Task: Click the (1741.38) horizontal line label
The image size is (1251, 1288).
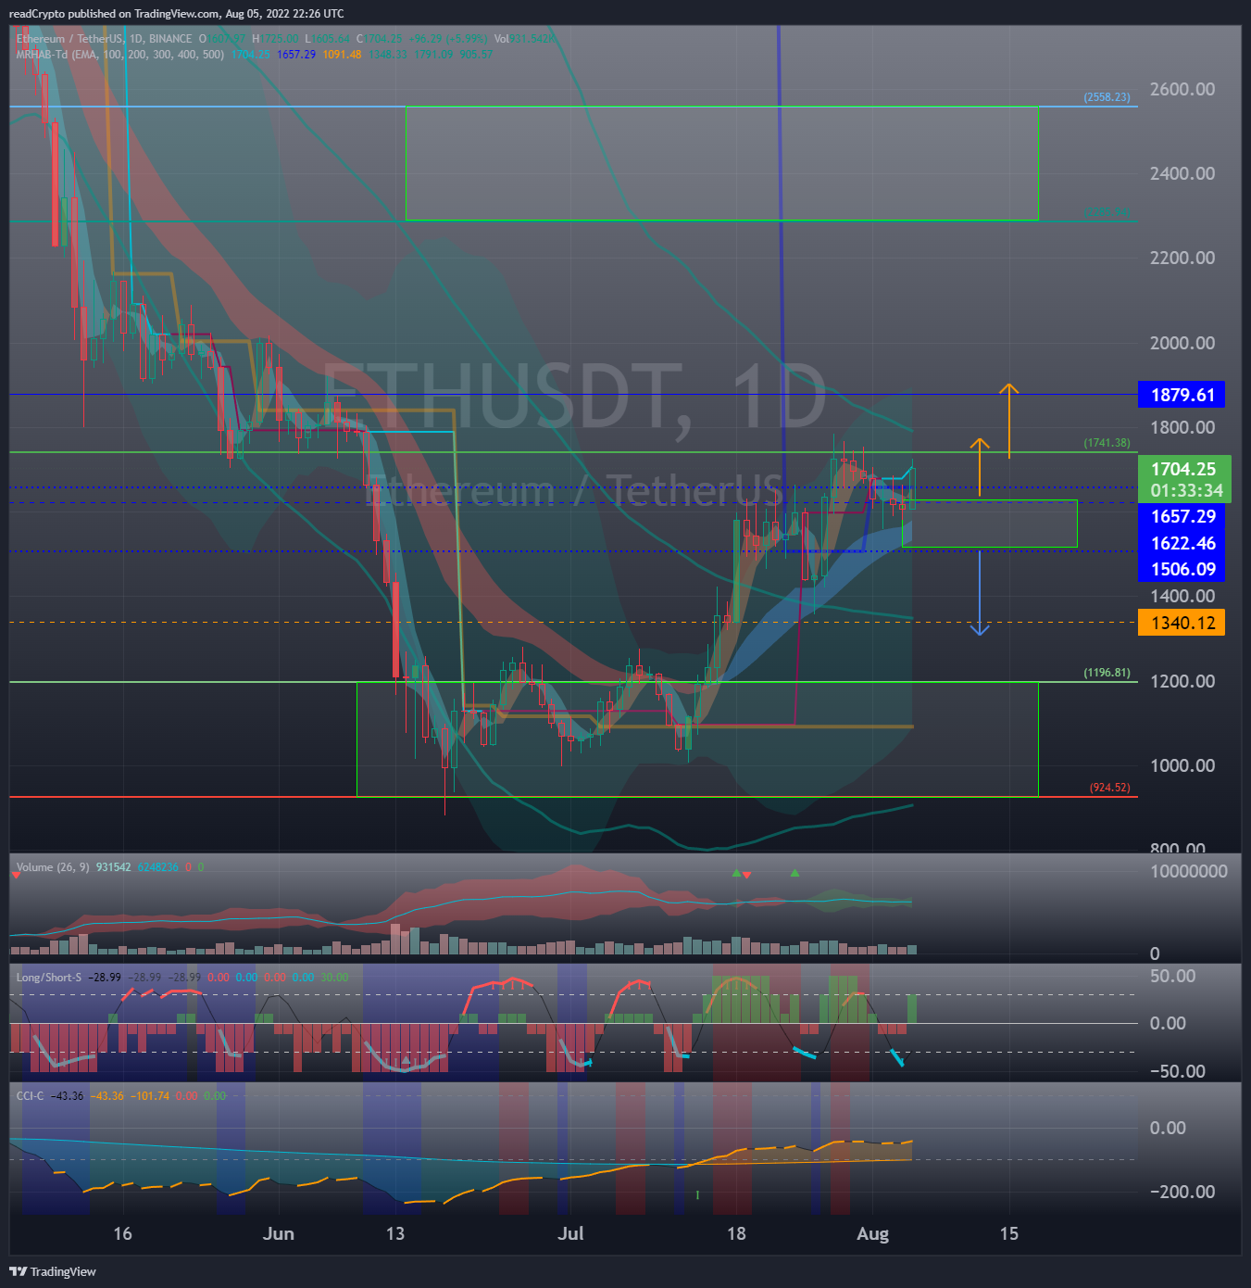Action: click(1107, 443)
